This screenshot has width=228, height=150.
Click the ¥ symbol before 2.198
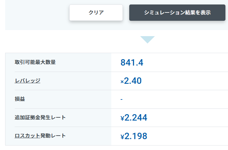point(122,137)
